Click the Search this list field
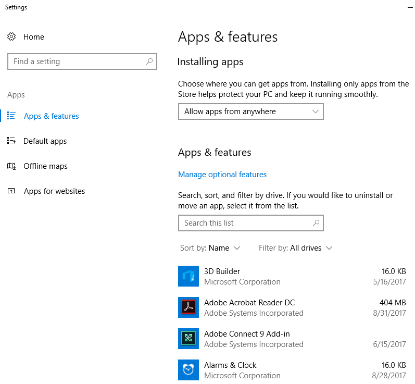This screenshot has height=384, width=415. click(x=251, y=223)
